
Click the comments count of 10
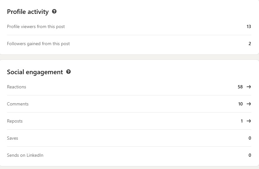(x=240, y=104)
